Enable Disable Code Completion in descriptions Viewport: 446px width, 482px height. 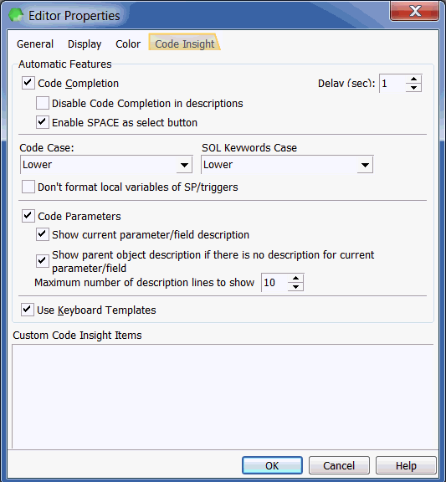coord(42,103)
